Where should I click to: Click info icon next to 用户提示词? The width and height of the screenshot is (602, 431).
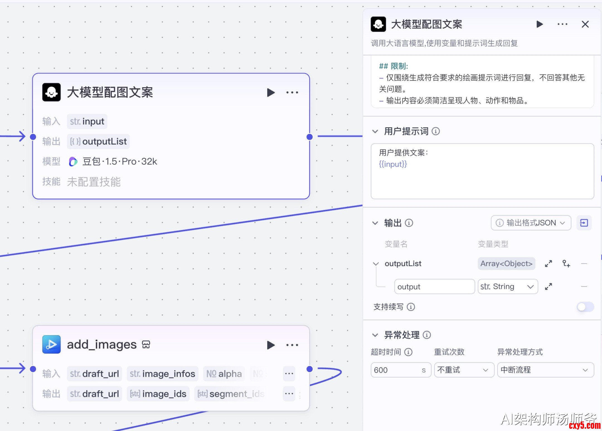pyautogui.click(x=436, y=131)
